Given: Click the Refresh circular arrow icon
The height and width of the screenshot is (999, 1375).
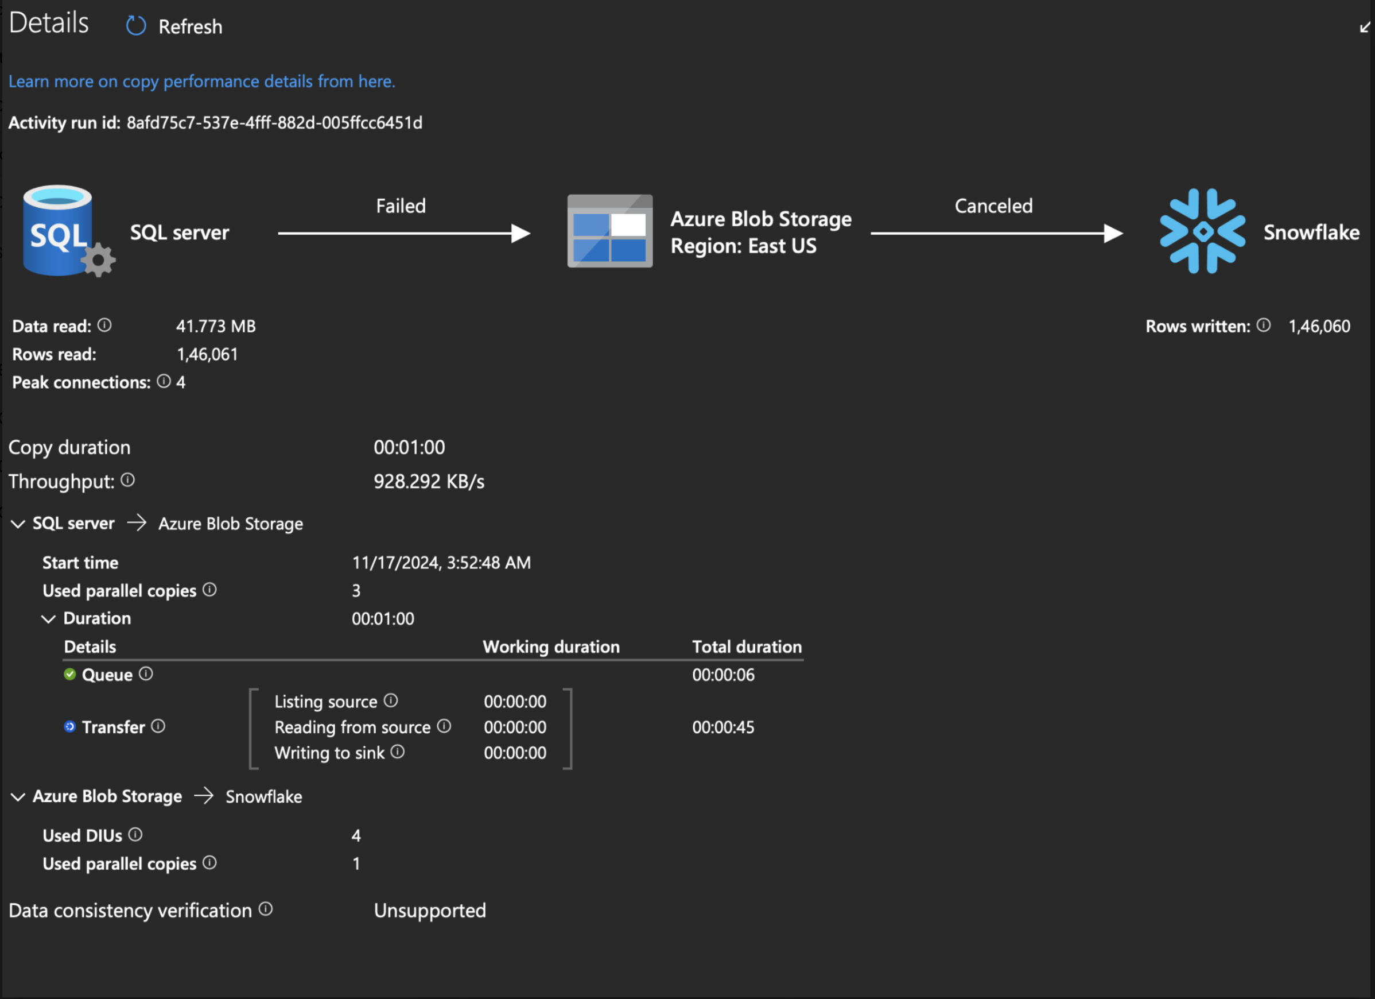Looking at the screenshot, I should tap(136, 26).
